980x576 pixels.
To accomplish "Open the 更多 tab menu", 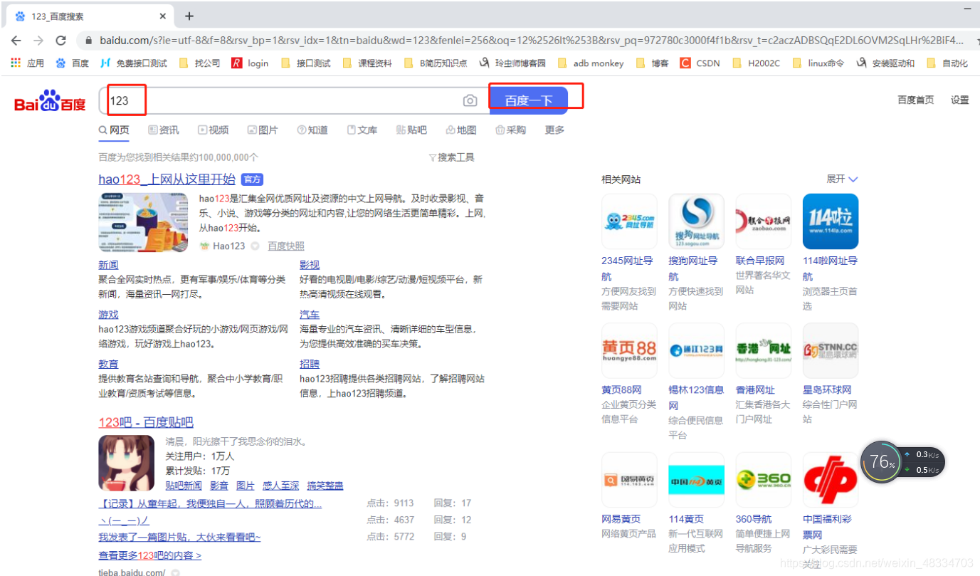I will pyautogui.click(x=554, y=130).
